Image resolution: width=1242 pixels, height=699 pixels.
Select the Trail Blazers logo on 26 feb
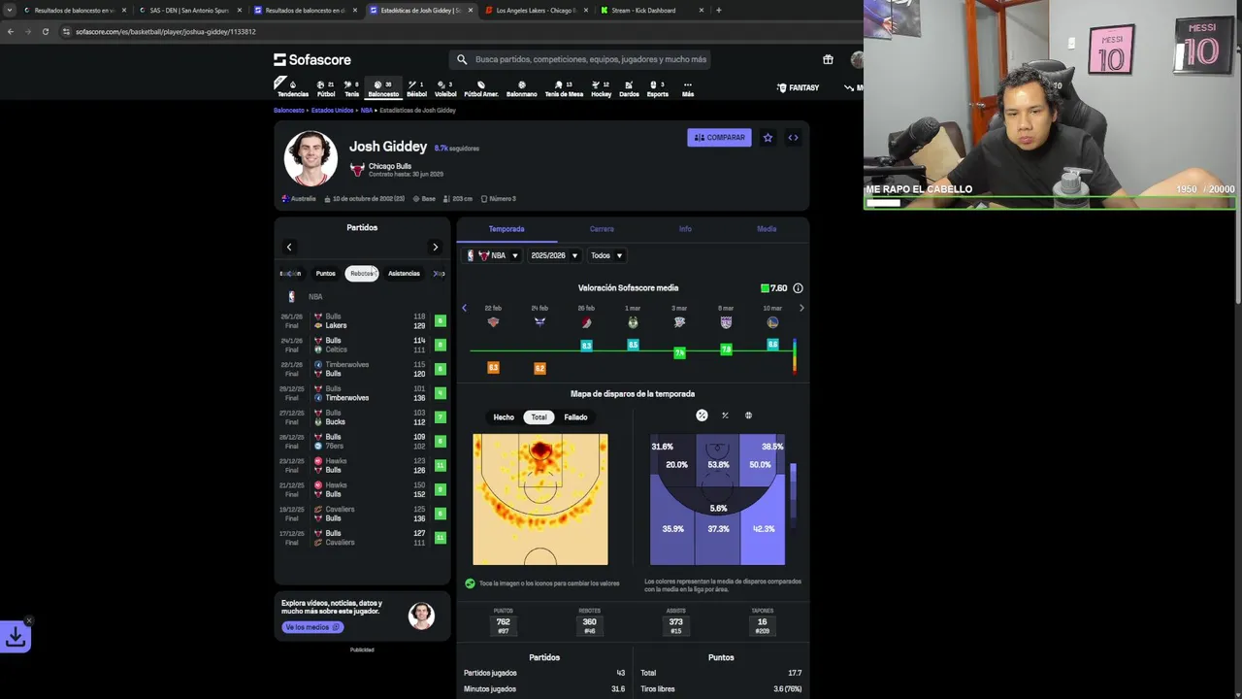pos(586,322)
